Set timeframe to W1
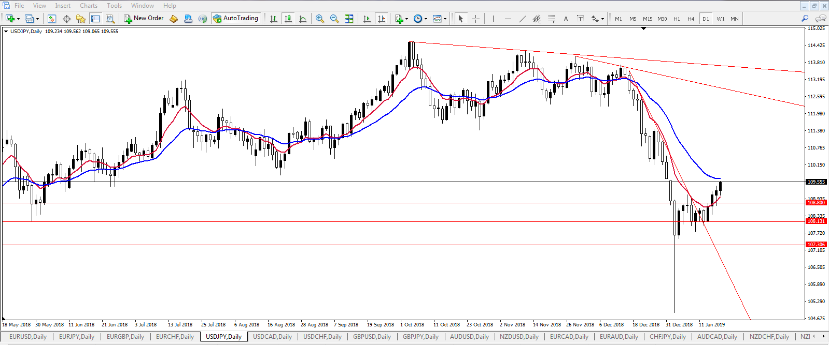This screenshot has height=345, width=829. point(721,19)
